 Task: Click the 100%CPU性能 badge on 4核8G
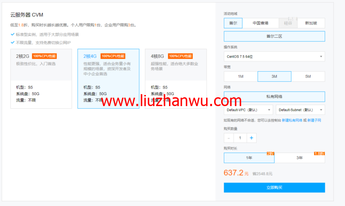point(180,56)
